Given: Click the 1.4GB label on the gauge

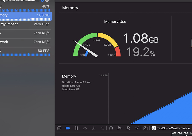Looking at the screenshot, I should [87, 45].
